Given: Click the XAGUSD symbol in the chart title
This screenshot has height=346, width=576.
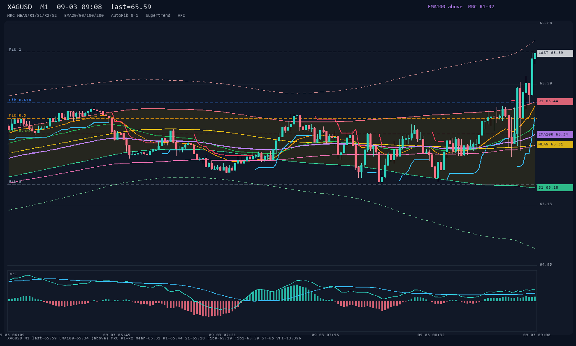Looking at the screenshot, I should point(21,7).
